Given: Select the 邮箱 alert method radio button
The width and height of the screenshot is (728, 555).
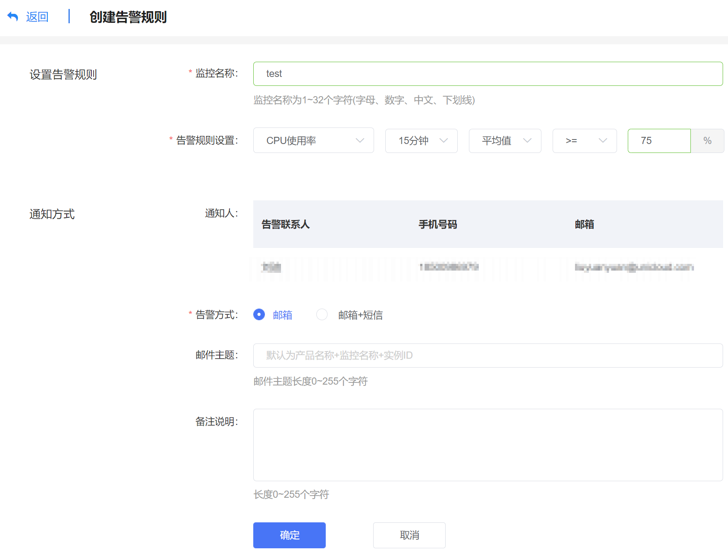Looking at the screenshot, I should click(259, 315).
